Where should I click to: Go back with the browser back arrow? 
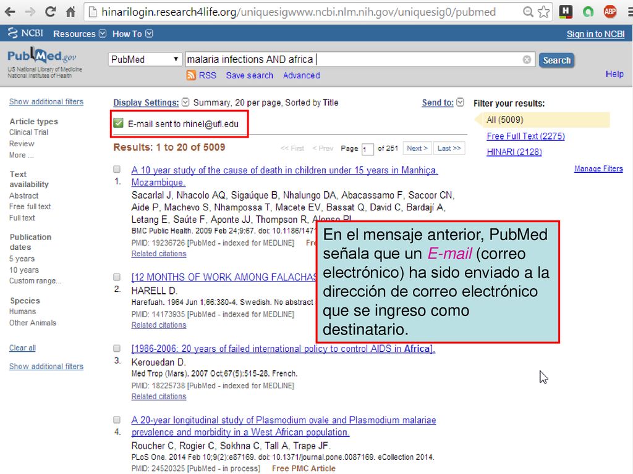coord(10,12)
